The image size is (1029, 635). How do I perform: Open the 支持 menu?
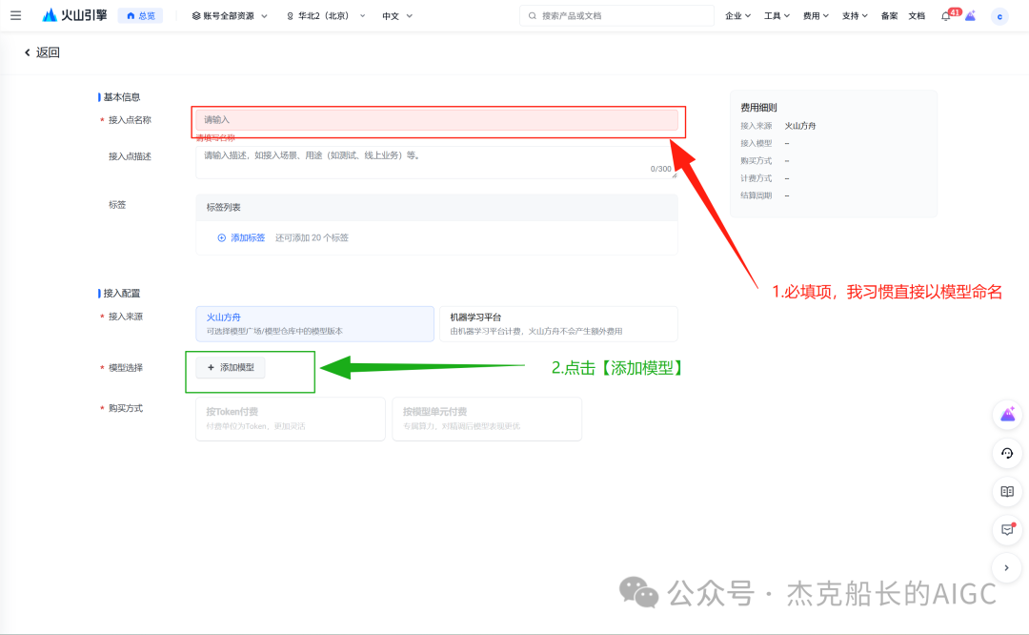tap(855, 16)
